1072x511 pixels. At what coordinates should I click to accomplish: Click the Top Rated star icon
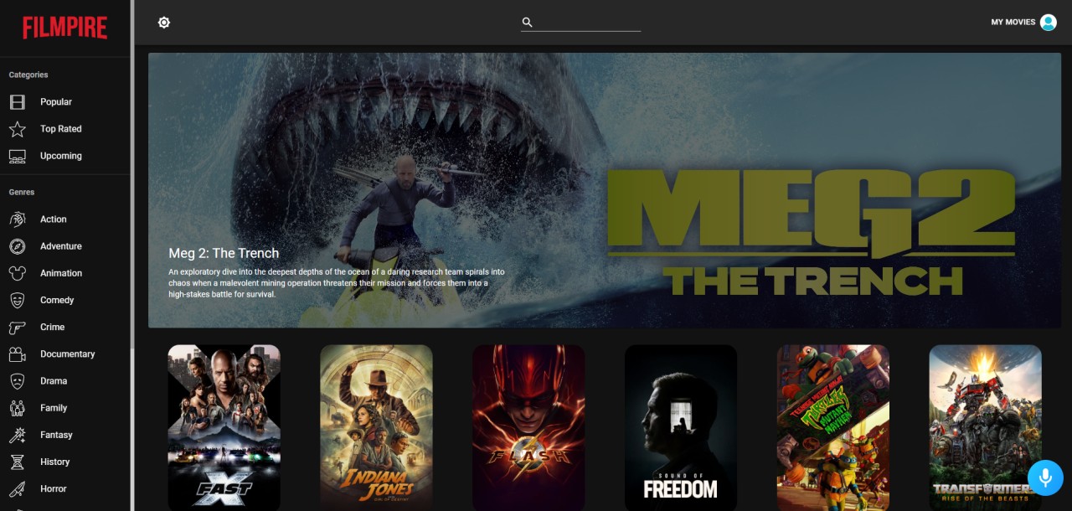click(17, 129)
